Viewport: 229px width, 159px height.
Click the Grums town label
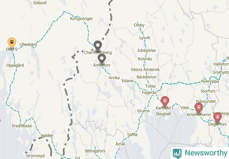[143, 111]
